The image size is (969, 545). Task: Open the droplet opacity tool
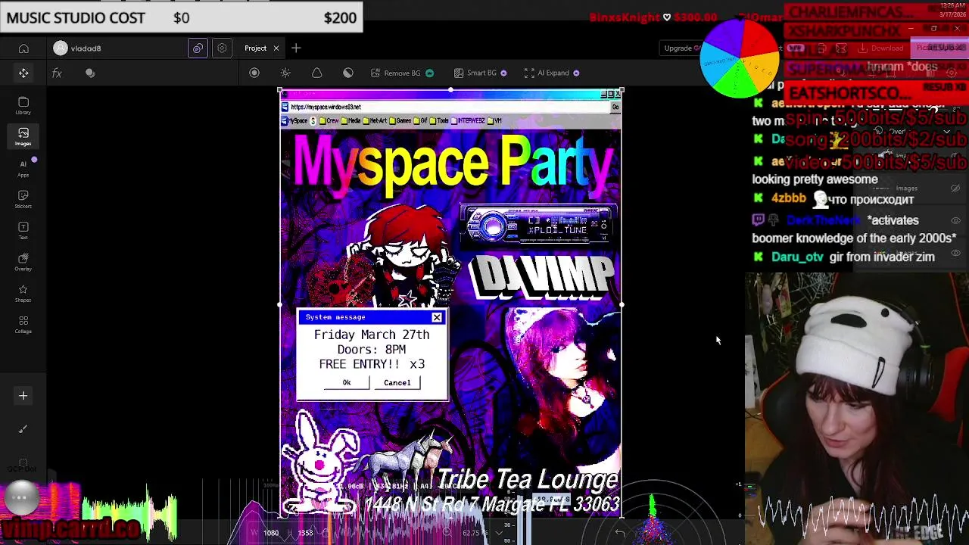[317, 73]
